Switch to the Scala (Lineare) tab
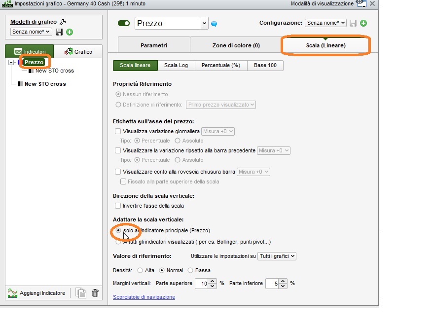Viewport: 433px width, 326px height. [x=326, y=45]
